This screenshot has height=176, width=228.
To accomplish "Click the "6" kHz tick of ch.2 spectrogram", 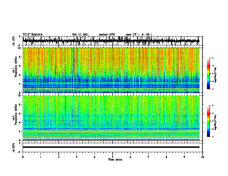I will click(20, 114).
